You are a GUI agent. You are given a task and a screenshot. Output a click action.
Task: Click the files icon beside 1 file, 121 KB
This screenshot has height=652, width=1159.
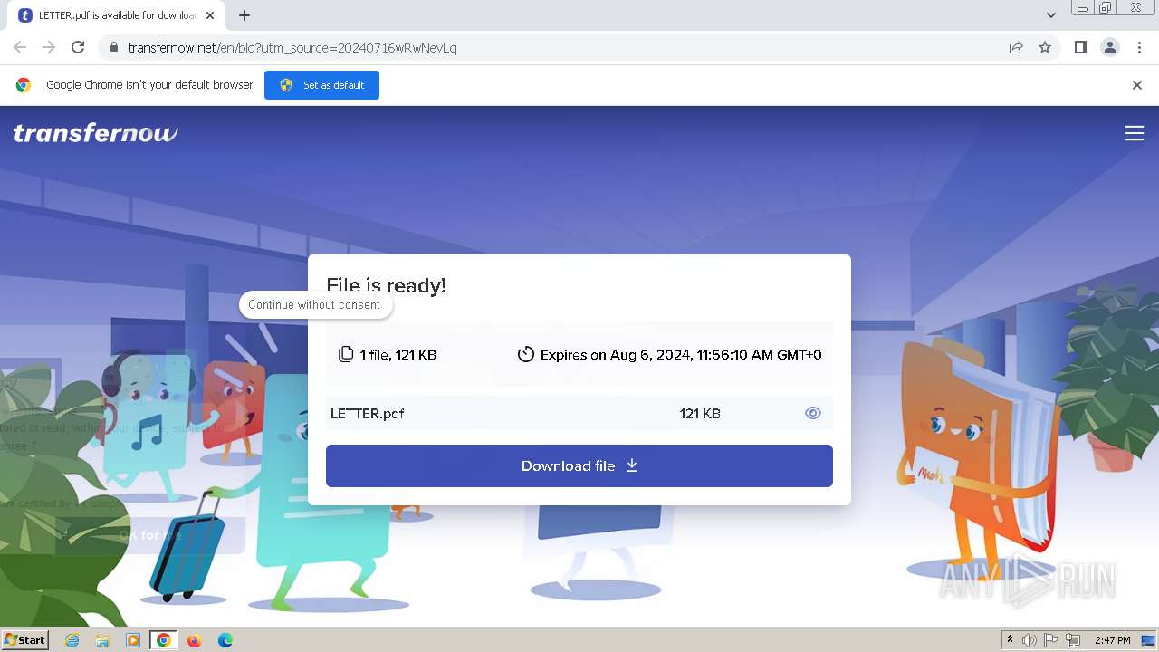click(346, 354)
